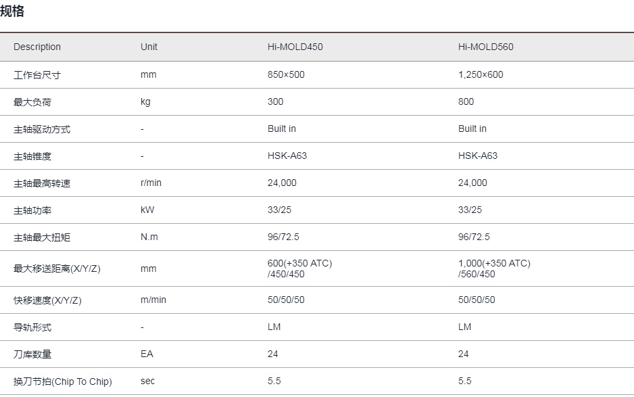Select the Description column header
The width and height of the screenshot is (634, 397).
tap(37, 47)
